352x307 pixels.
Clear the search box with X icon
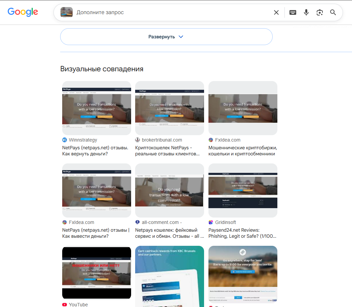tap(276, 12)
